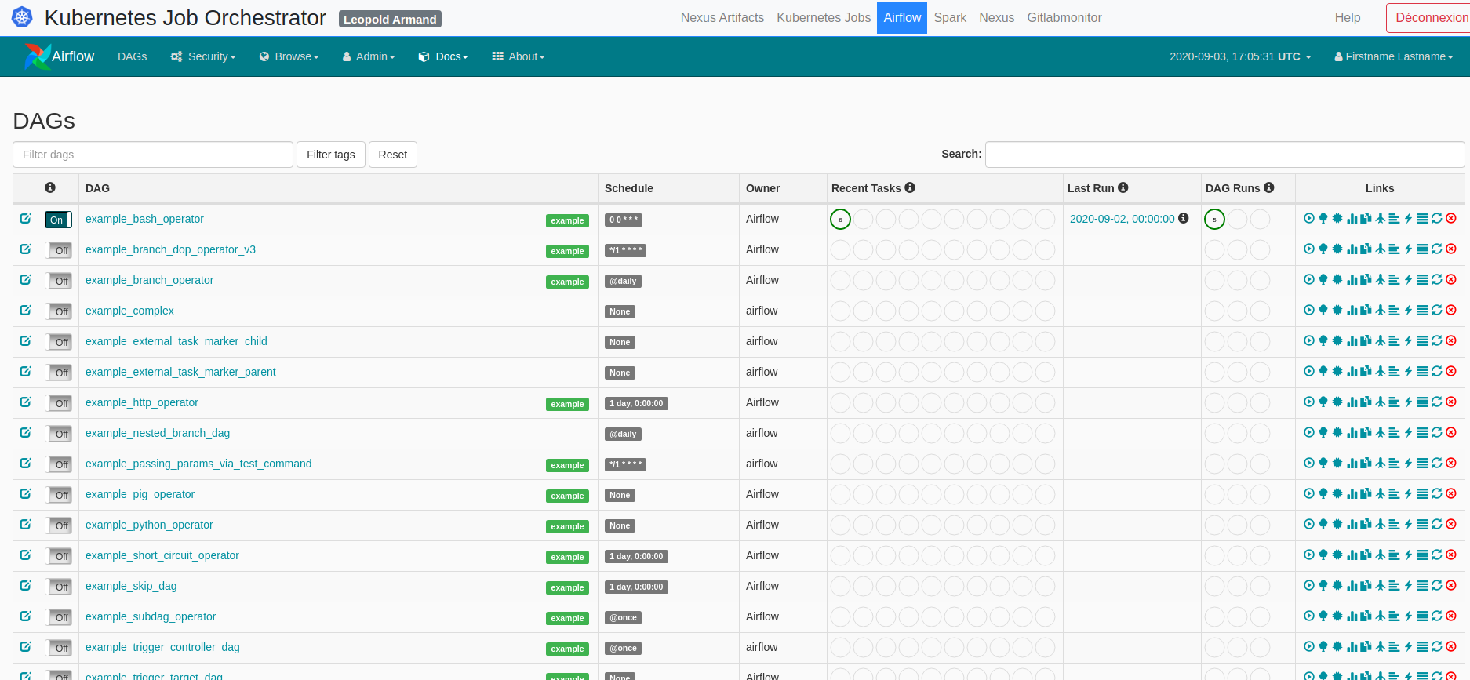Enable the example_http_operator DAG toggle
Viewport: 1470px width, 680px height.
click(58, 403)
